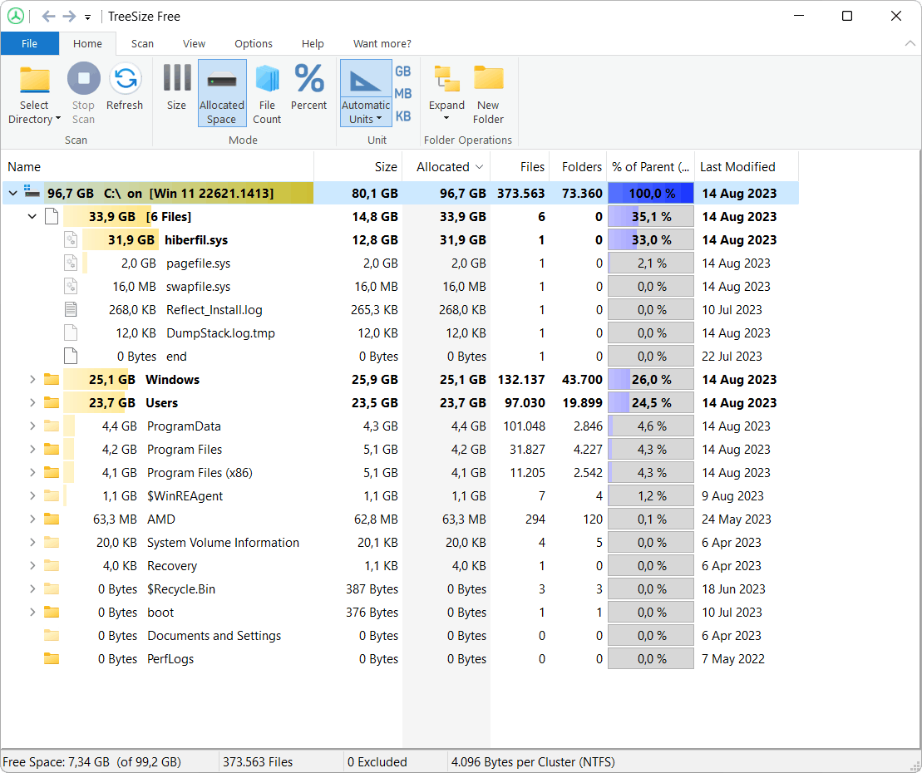
Task: Select the hiberfil.sys file row
Action: [196, 240]
